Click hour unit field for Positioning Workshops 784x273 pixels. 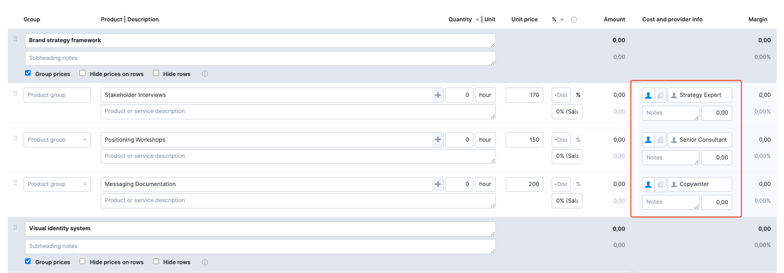tap(485, 140)
